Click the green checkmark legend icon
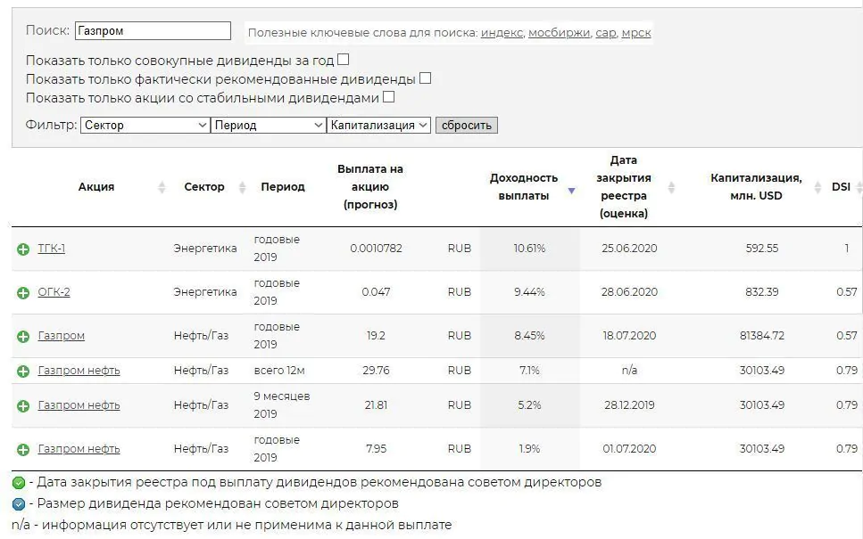This screenshot has height=539, width=863. pyautogui.click(x=19, y=483)
